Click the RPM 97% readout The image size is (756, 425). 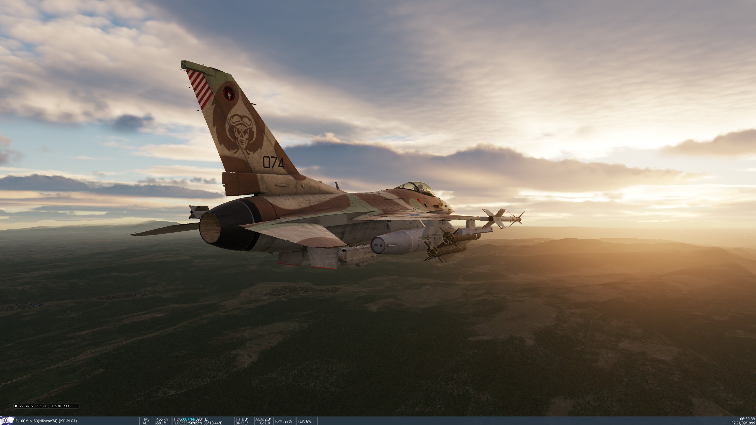(x=283, y=421)
